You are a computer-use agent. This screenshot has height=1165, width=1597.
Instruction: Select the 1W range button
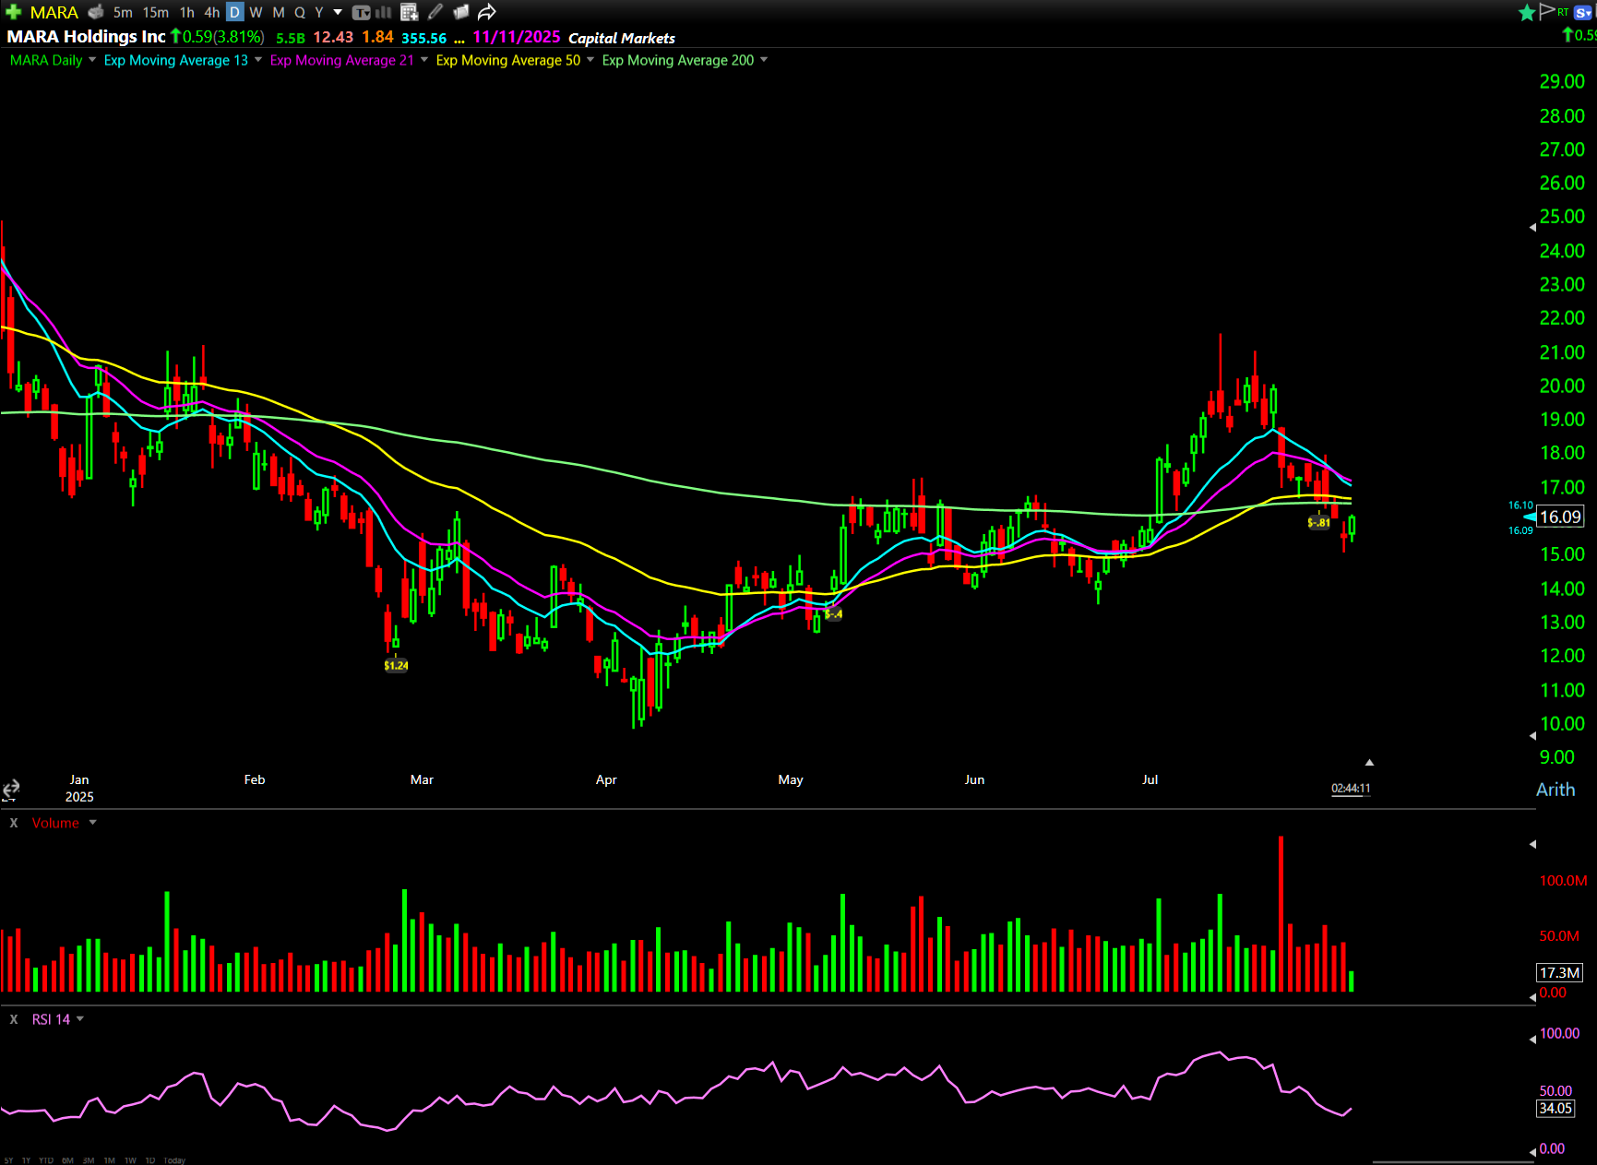(130, 1160)
